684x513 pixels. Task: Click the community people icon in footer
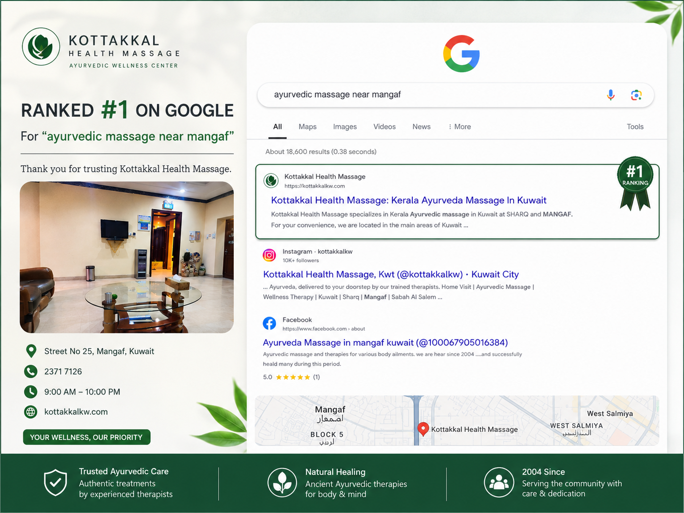(499, 482)
